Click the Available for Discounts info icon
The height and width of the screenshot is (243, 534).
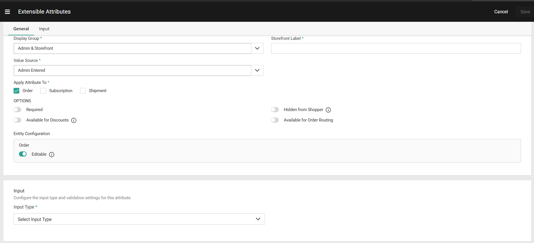click(x=74, y=120)
